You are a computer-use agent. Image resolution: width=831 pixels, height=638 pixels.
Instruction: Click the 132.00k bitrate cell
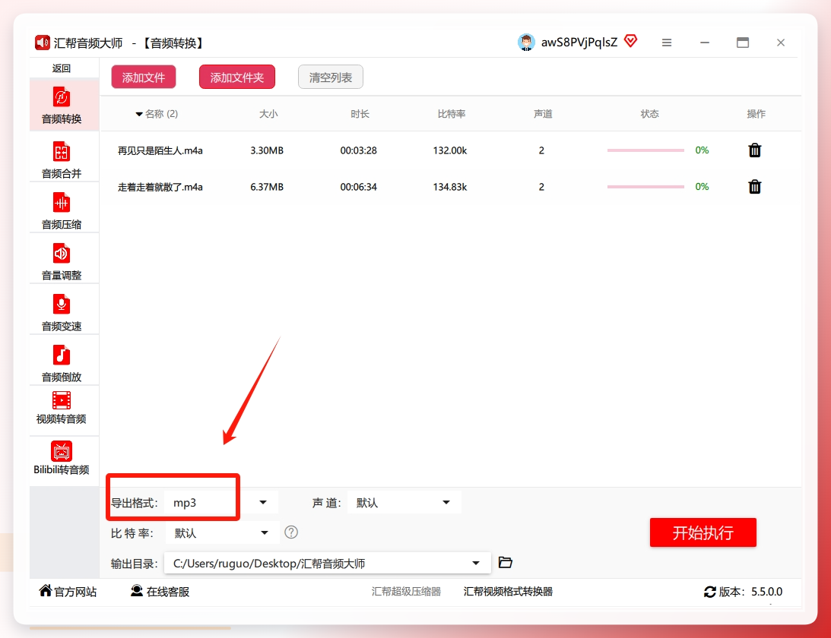click(449, 150)
